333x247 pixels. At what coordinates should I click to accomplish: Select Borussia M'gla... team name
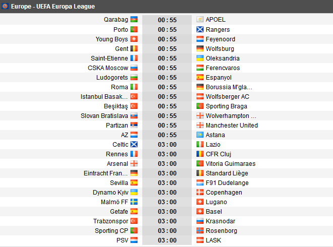coord(229,87)
